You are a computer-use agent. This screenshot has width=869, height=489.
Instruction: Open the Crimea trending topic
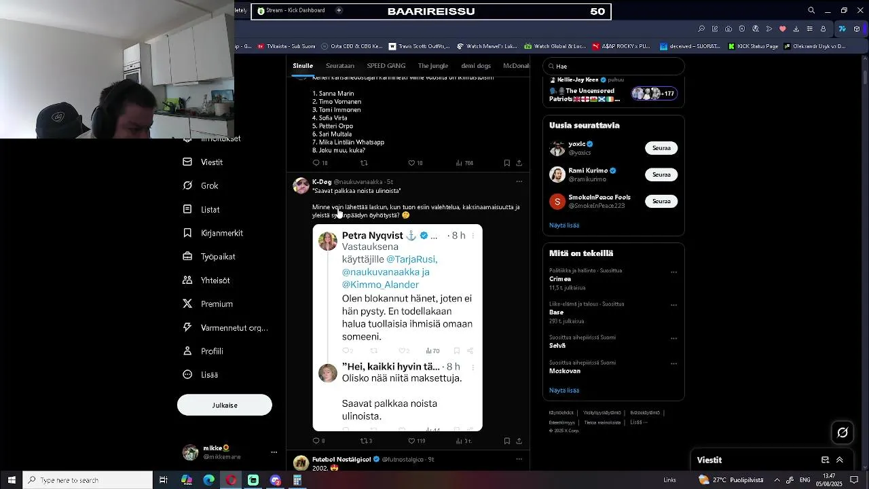560,279
